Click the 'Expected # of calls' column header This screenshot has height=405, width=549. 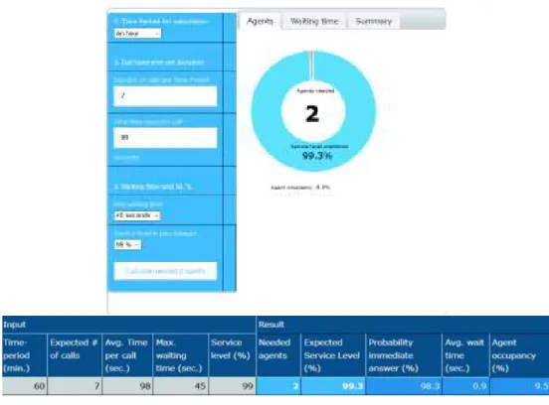[75, 355]
